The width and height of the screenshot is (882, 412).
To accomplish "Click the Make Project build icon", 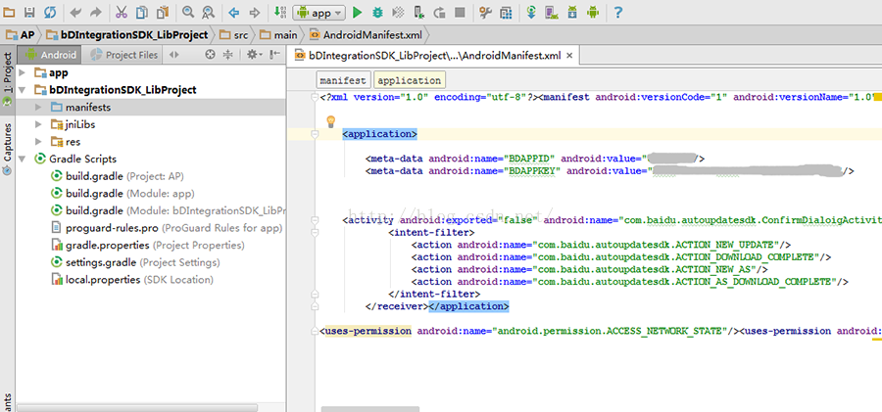I will pos(280,12).
